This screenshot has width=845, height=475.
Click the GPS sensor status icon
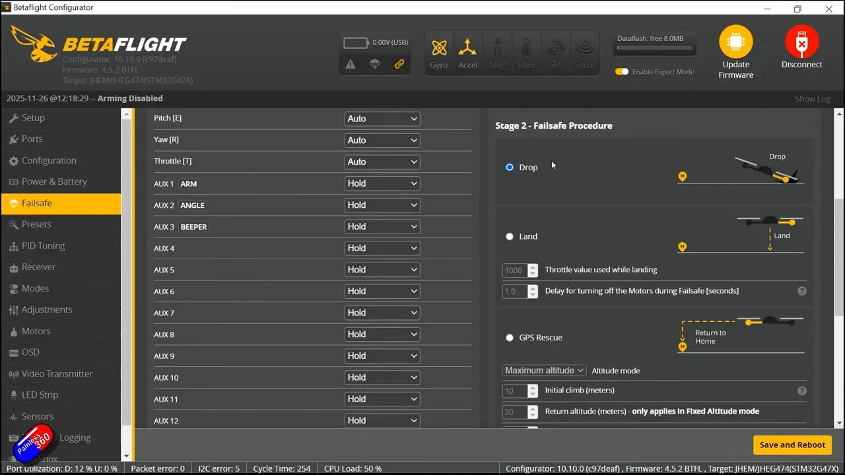[555, 53]
